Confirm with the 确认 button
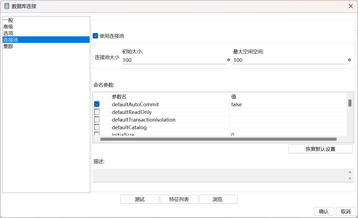Viewport: 358px width, 218px height. pos(324,211)
